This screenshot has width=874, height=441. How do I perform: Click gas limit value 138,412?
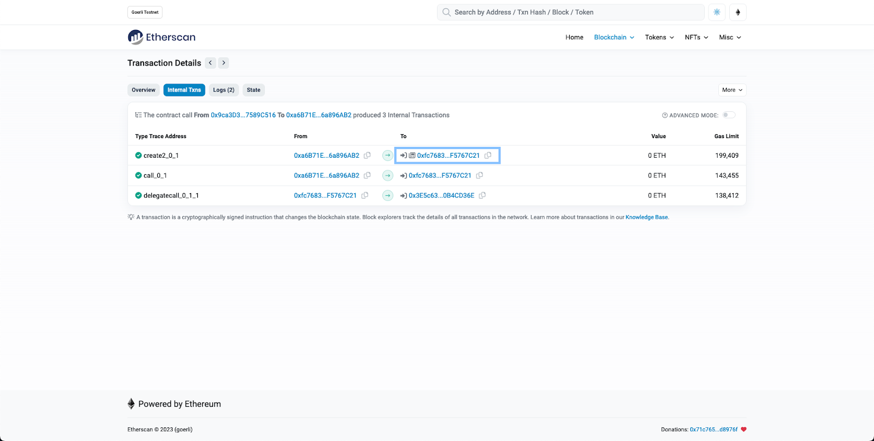pos(727,195)
